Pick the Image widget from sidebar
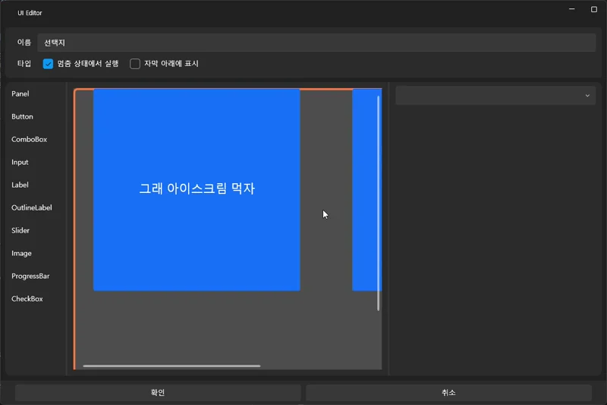Image resolution: width=607 pixels, height=405 pixels. point(21,253)
